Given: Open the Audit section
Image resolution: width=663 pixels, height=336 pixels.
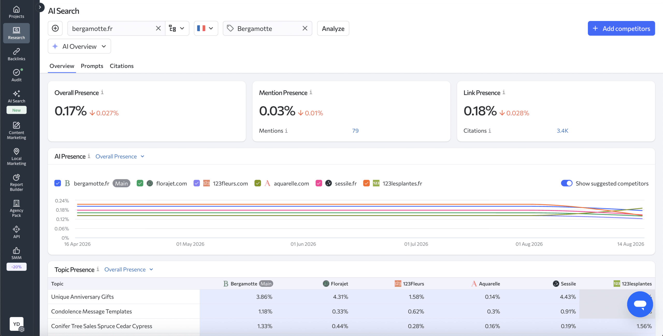Looking at the screenshot, I should pos(16,75).
